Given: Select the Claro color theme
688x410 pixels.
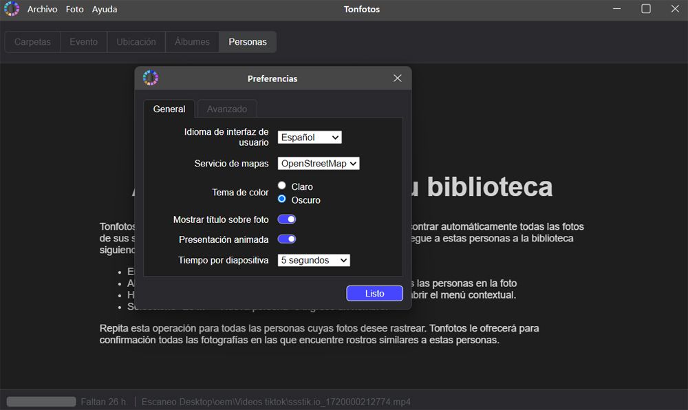Looking at the screenshot, I should click(x=282, y=186).
